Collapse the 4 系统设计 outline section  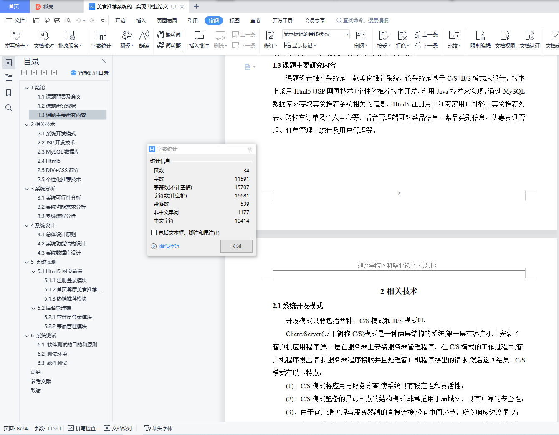tap(27, 225)
